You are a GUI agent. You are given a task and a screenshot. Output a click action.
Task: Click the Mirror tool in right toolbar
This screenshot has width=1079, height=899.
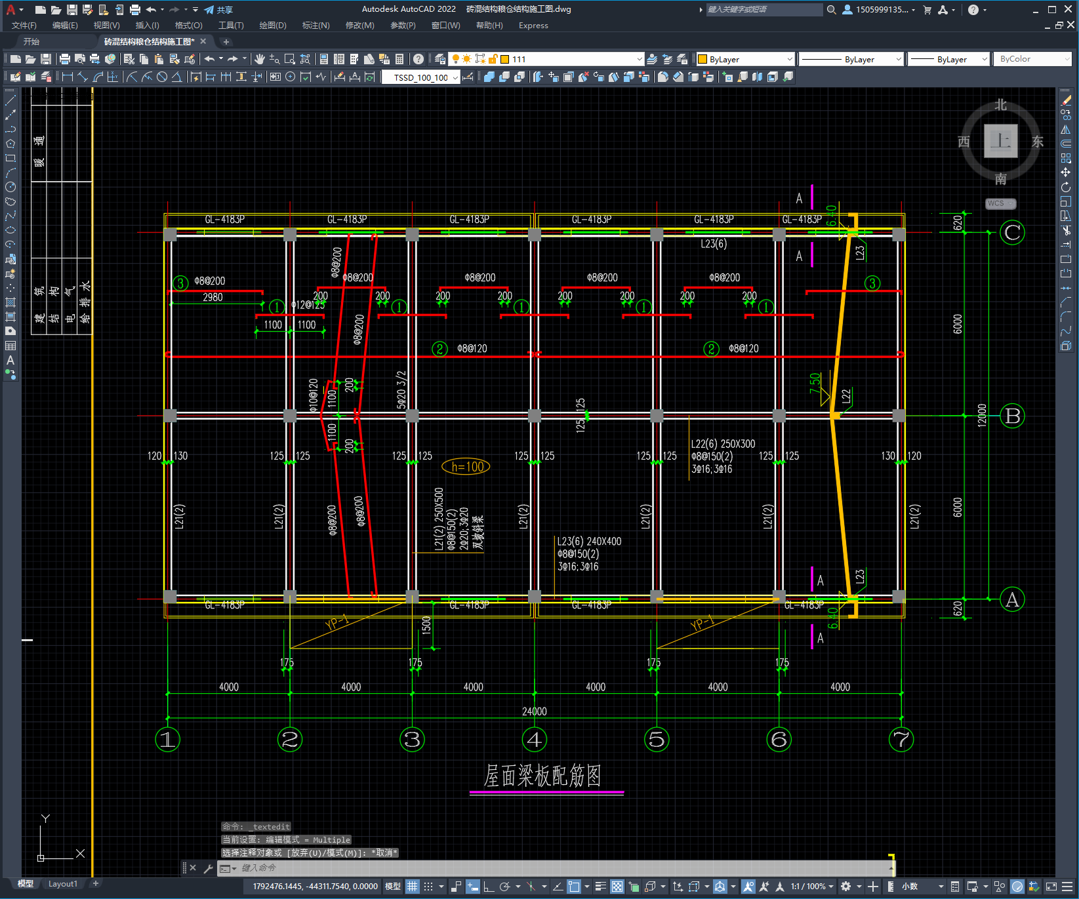point(1066,129)
